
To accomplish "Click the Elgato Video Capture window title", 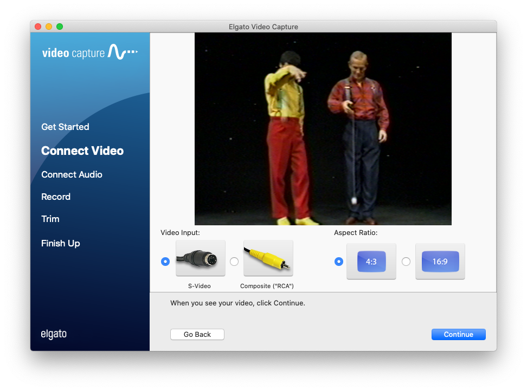I will (x=263, y=27).
